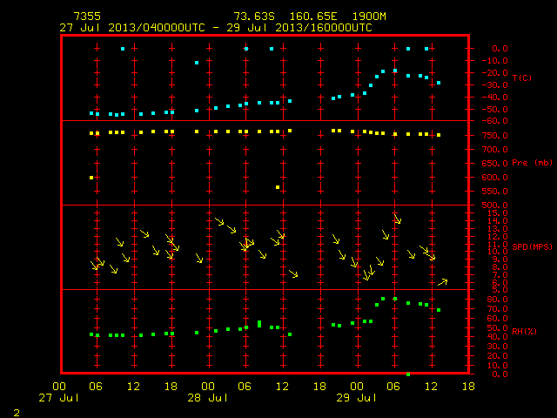Click the 27 Jul date label
Image resolution: width=557 pixels, height=418 pixels.
click(58, 397)
